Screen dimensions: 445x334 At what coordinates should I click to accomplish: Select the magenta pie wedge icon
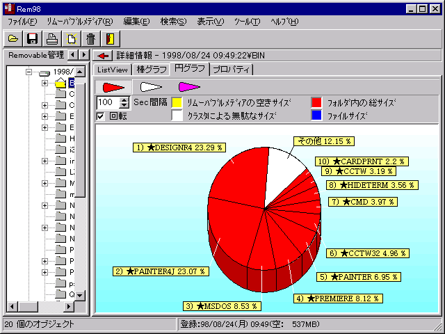click(189, 87)
